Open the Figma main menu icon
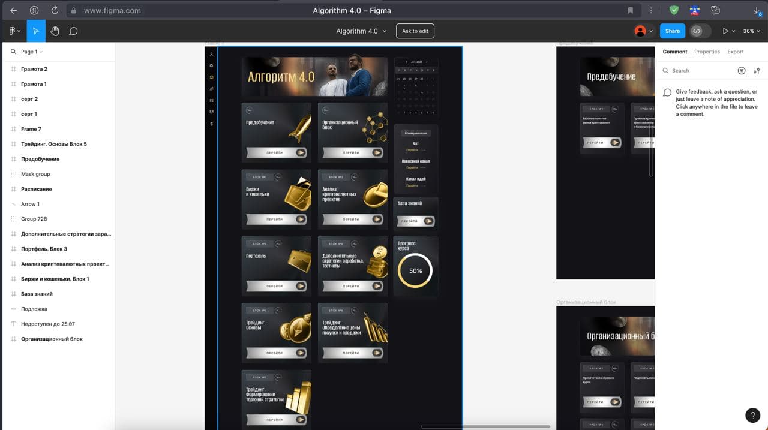This screenshot has width=768, height=430. tap(14, 31)
